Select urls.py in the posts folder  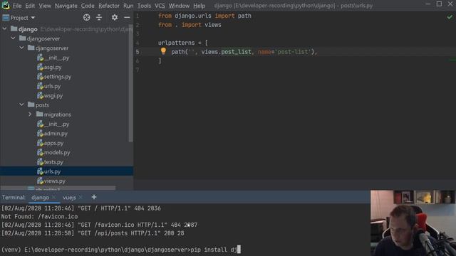coord(52,171)
